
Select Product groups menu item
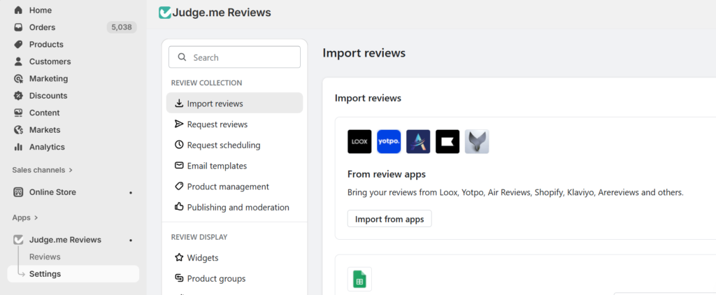click(x=216, y=278)
